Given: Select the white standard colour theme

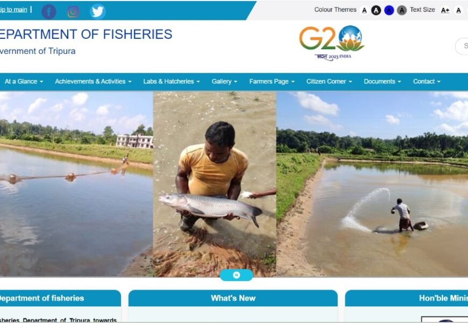Looking at the screenshot, I should (x=364, y=10).
